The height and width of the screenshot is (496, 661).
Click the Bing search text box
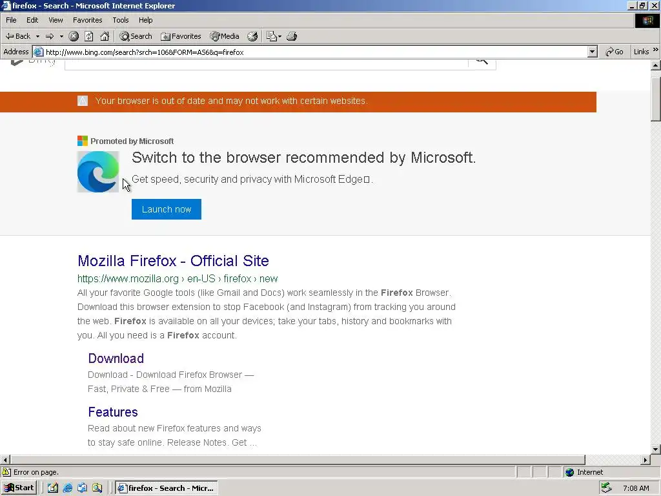click(267, 64)
